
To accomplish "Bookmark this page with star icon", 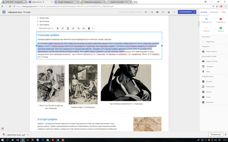I will pos(217,6).
